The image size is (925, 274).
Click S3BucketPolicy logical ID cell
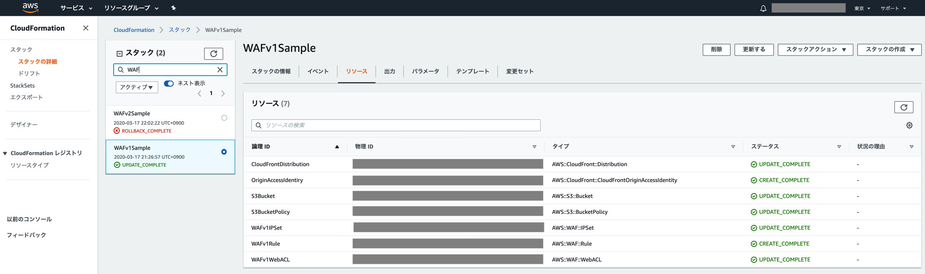[x=271, y=212]
